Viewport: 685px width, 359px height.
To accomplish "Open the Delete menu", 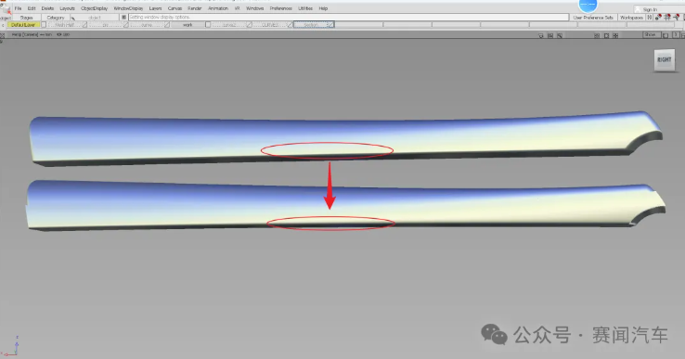I will [x=47, y=8].
